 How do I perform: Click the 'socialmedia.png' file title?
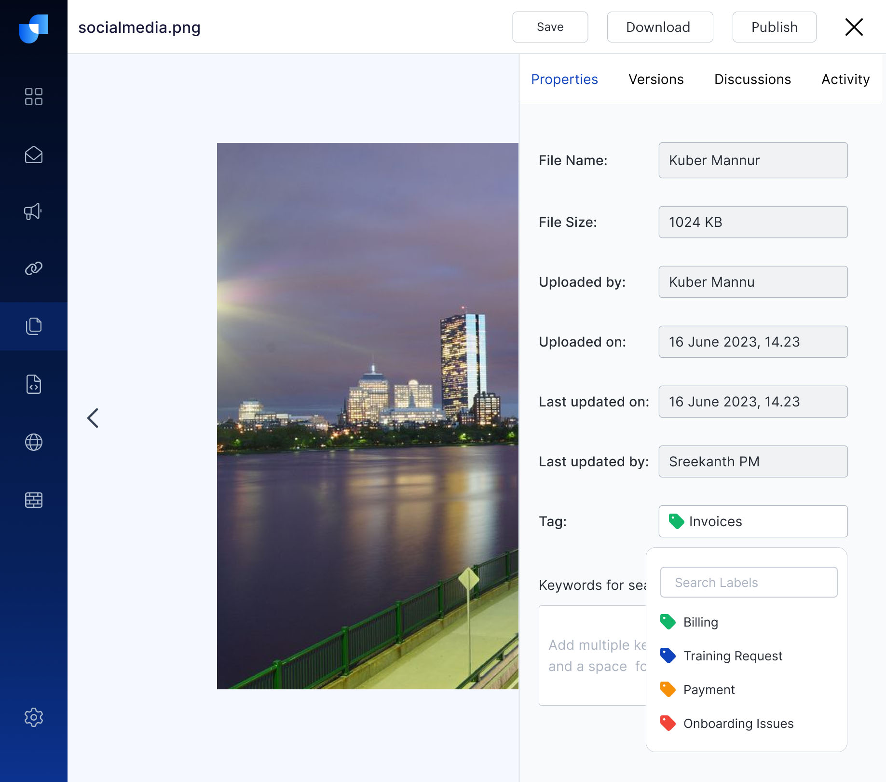pyautogui.click(x=139, y=28)
